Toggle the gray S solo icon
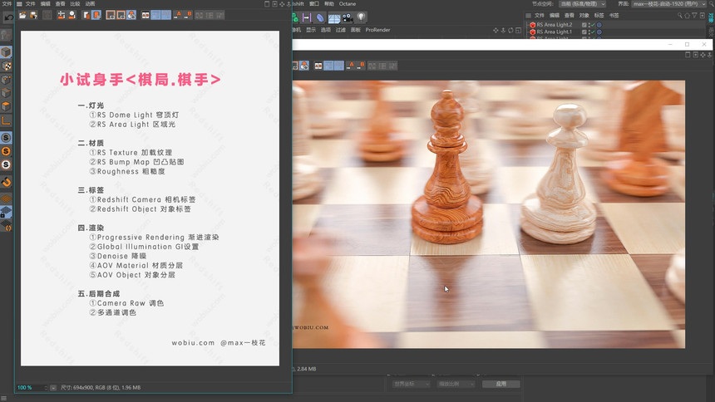Screen dimensions: 715x402 pos(6,138)
